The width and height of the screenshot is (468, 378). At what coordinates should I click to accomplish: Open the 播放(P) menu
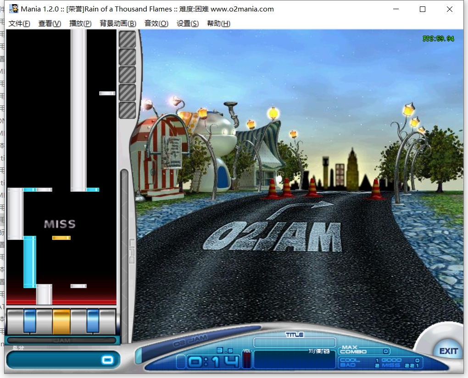[80, 23]
